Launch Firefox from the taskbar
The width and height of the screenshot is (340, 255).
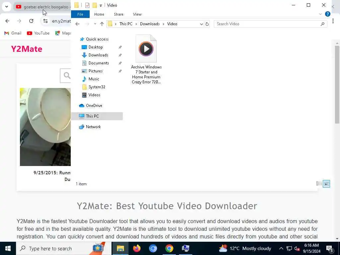point(136,248)
